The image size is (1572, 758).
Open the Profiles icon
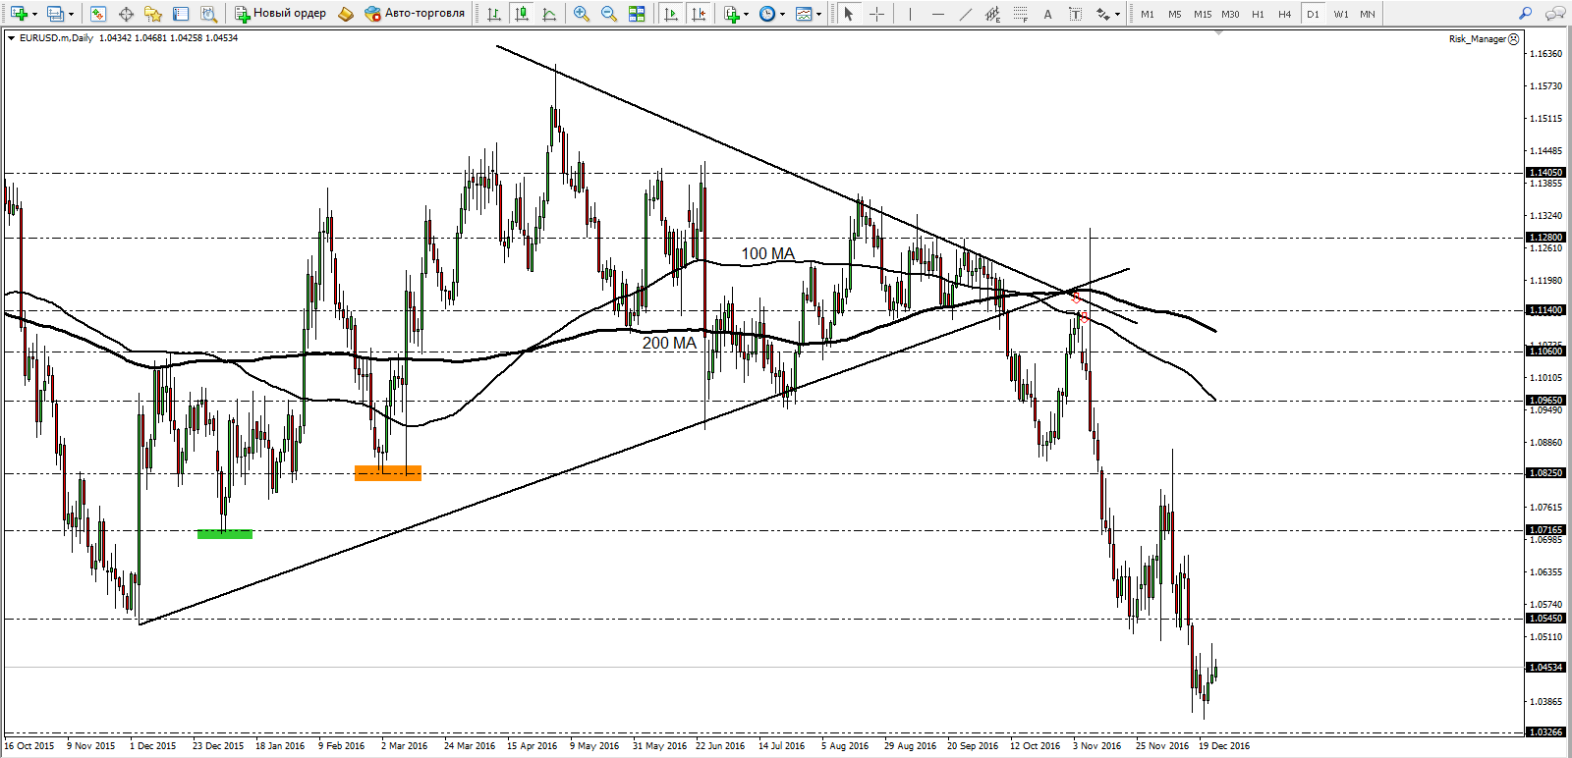[55, 14]
